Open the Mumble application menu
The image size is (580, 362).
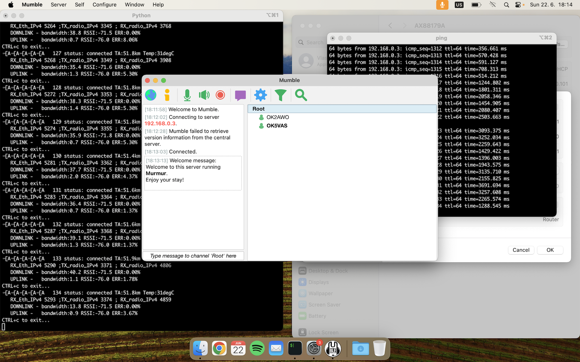click(x=32, y=5)
